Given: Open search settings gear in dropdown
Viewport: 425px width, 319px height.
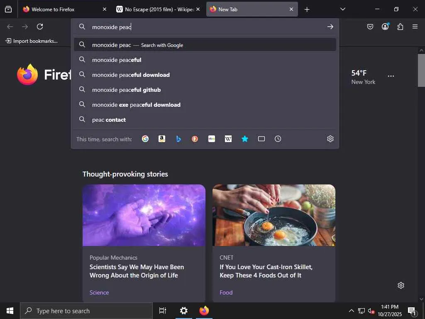Looking at the screenshot, I should point(330,139).
